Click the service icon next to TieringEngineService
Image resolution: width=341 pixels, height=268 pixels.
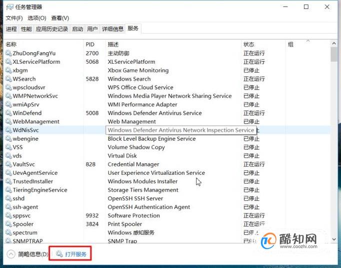pos(8,190)
